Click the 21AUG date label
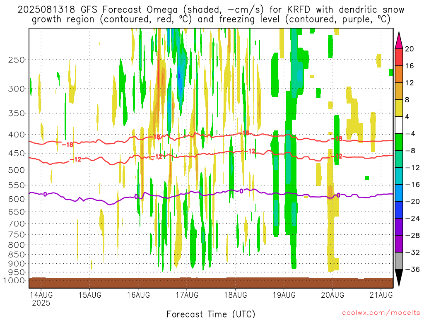 (381, 295)
